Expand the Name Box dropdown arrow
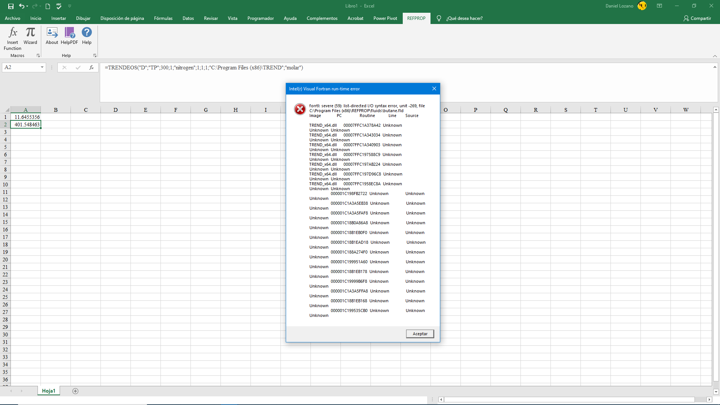The width and height of the screenshot is (720, 405). pyautogui.click(x=42, y=67)
